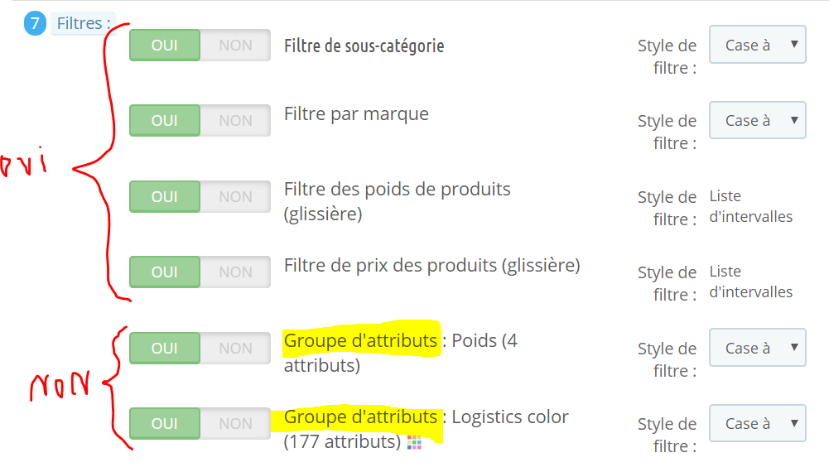The height and width of the screenshot is (467, 829).
Task: Click OUI for the product price filter
Action: click(x=165, y=272)
